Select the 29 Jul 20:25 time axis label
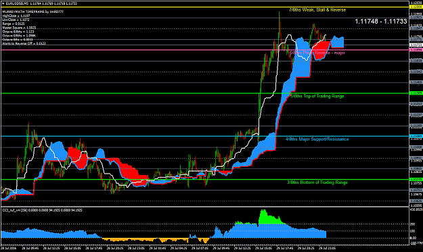 (306, 248)
